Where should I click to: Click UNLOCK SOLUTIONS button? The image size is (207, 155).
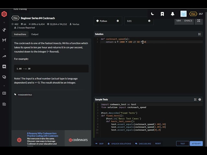click(x=119, y=143)
